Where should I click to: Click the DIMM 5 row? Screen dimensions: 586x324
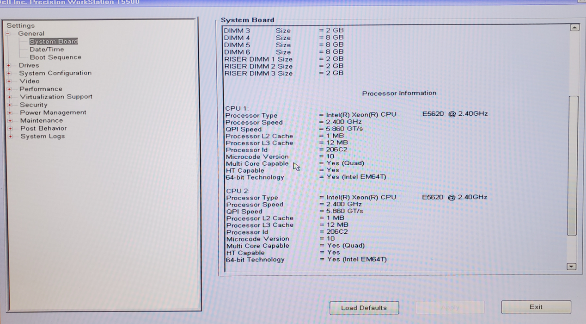[284, 45]
